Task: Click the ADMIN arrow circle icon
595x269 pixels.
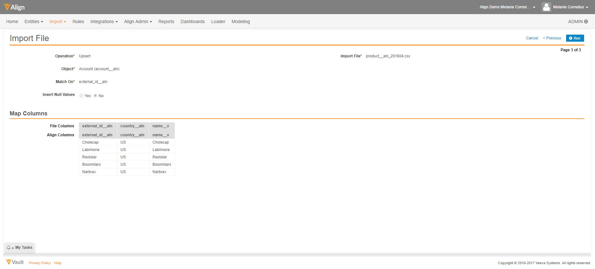Action: (x=586, y=21)
